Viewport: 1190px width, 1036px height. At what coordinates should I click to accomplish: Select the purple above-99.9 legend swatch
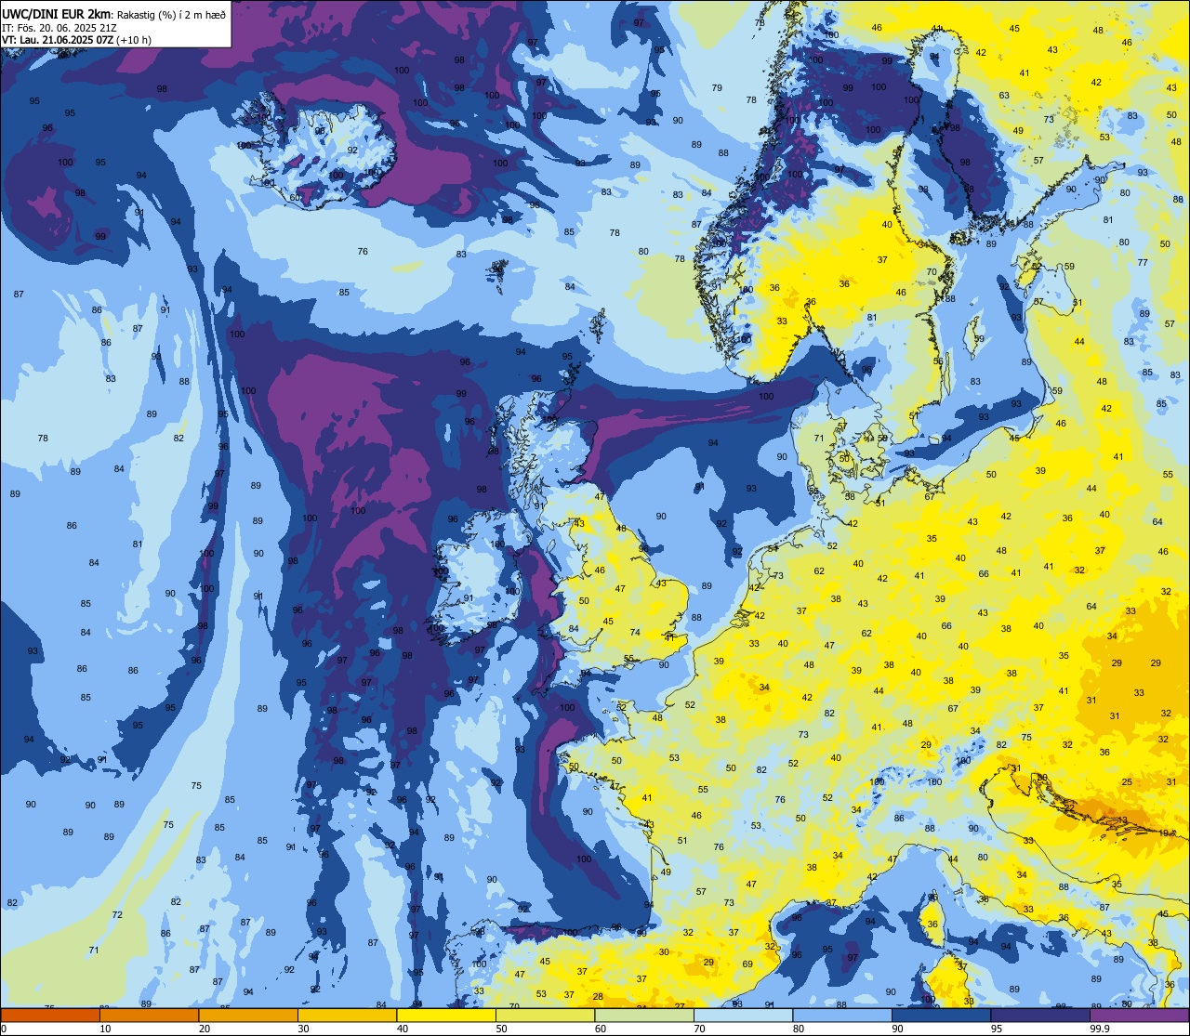coord(1139,1016)
